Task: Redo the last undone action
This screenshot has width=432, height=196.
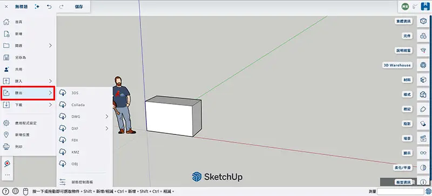Action: point(61,6)
